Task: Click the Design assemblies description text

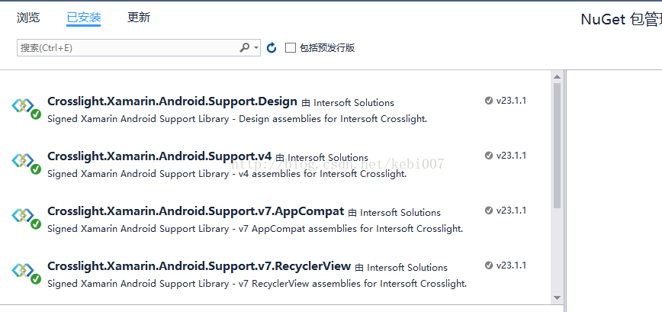Action: point(237,119)
